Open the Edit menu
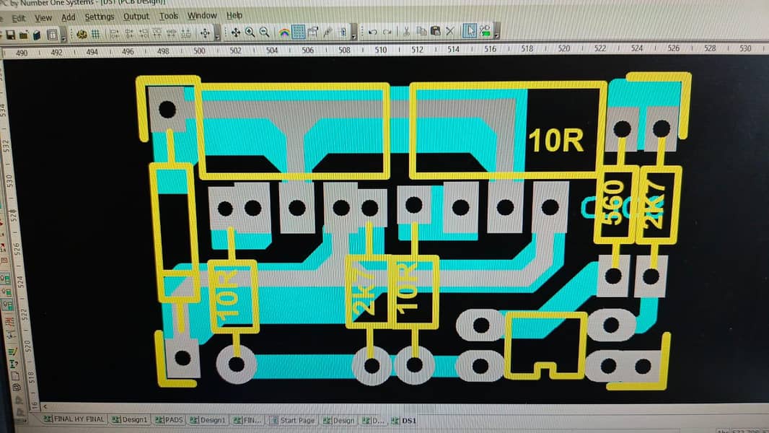 point(18,19)
